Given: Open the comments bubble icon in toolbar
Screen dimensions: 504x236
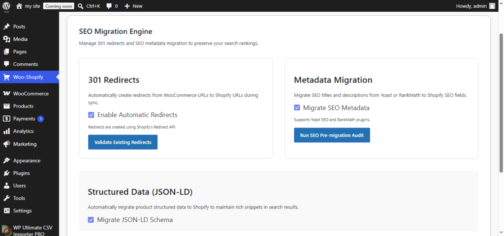Looking at the screenshot, I should click(x=109, y=6).
